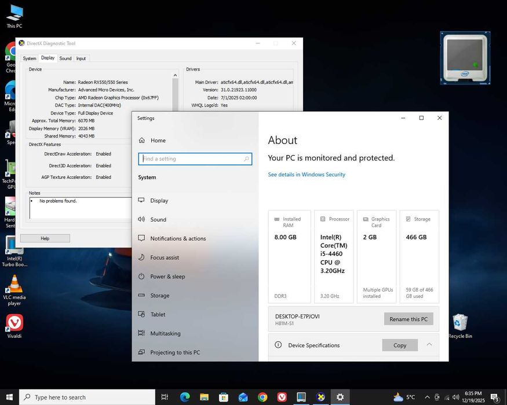This screenshot has height=405, width=507.
Task: Click the DESKTOP-E7PJOVI computer name
Action: [297, 316]
